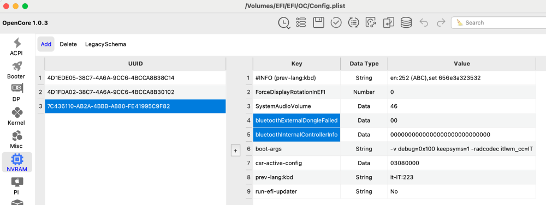Select the bluetoothExternalDongleFailed key
The width and height of the screenshot is (546, 205).
point(296,120)
